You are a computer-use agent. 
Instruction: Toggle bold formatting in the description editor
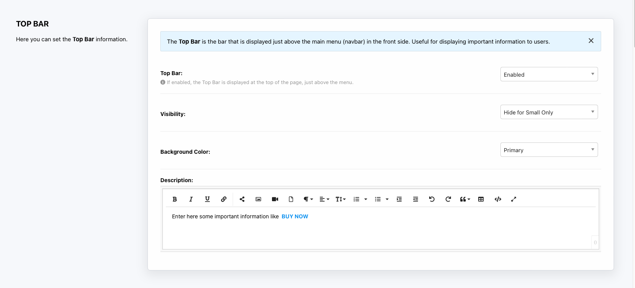click(175, 199)
